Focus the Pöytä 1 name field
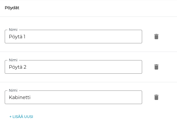Viewport: 177px width, 130px height. (73, 37)
